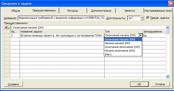Go to the Заметки tab
This screenshot has height=91, width=174.
(x=130, y=11)
